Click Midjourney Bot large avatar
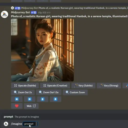 [5, 14]
